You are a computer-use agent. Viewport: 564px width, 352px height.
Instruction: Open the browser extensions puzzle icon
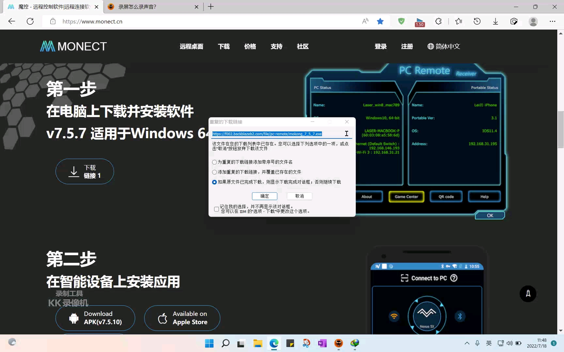tap(438, 22)
